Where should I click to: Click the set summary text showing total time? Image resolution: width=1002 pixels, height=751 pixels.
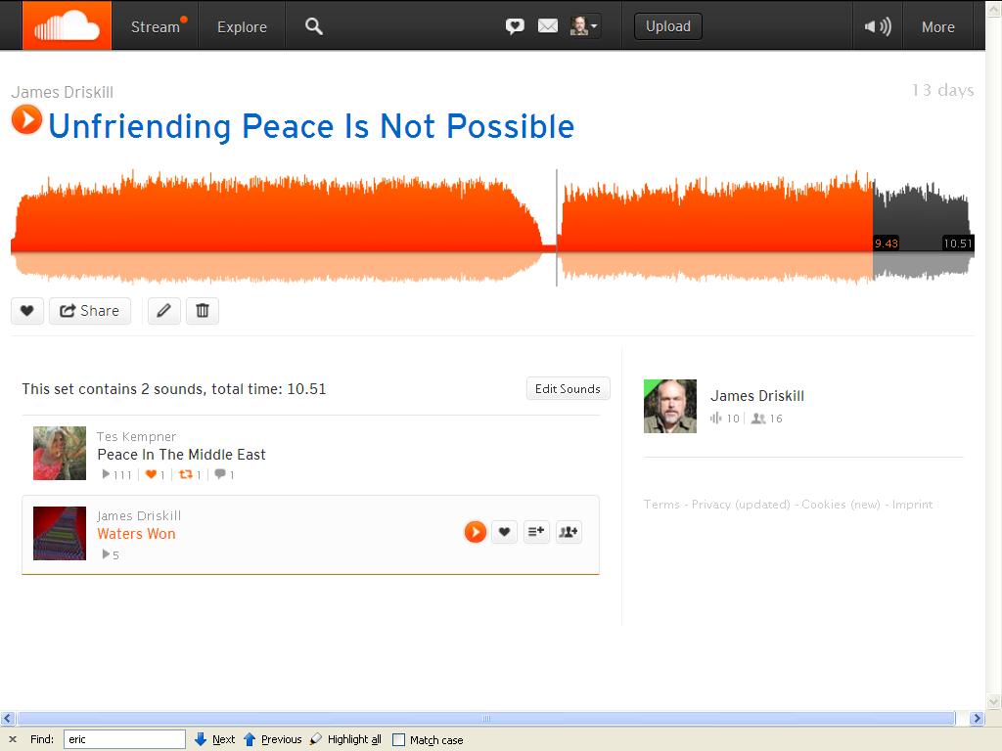click(174, 389)
